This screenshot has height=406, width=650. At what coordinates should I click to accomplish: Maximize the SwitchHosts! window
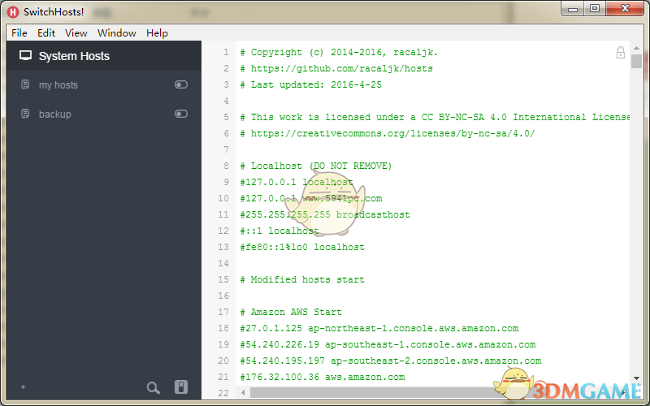(595, 8)
